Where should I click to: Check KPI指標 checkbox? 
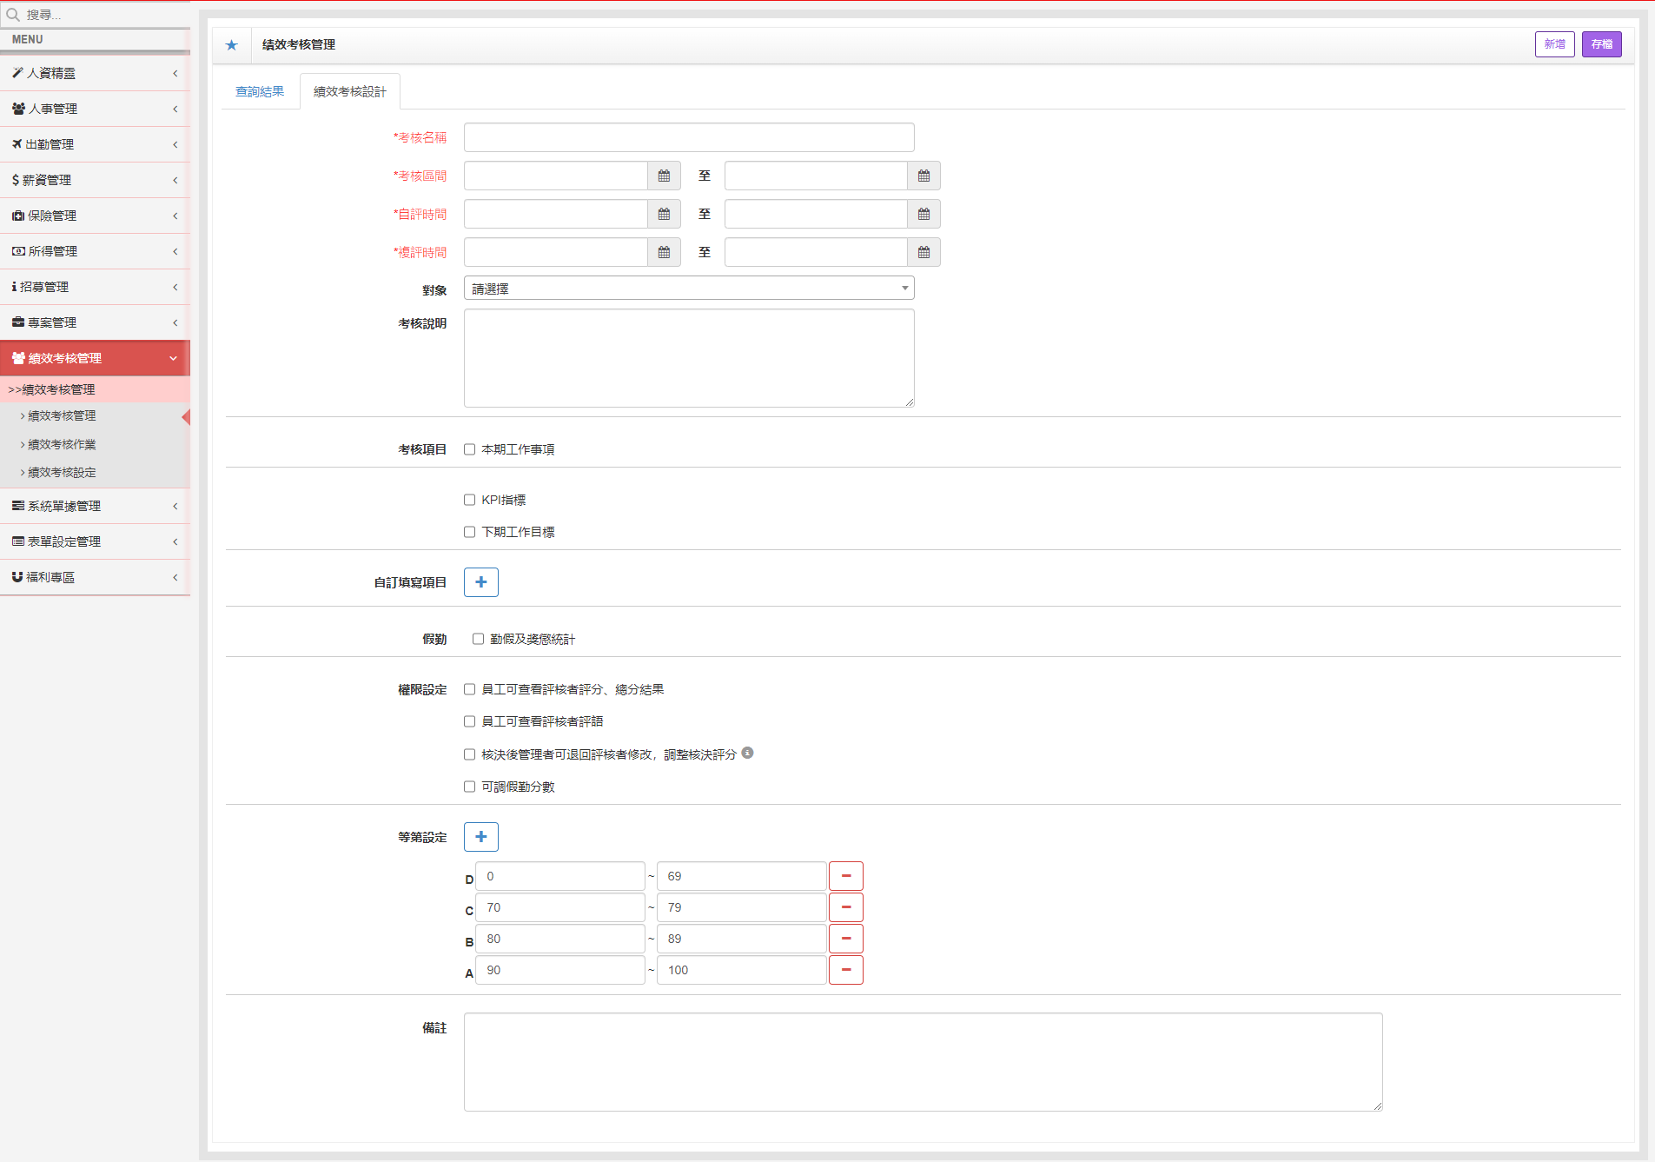pyautogui.click(x=470, y=500)
